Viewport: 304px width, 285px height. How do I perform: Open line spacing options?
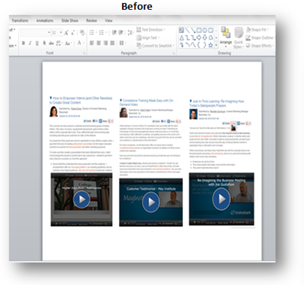[130, 32]
